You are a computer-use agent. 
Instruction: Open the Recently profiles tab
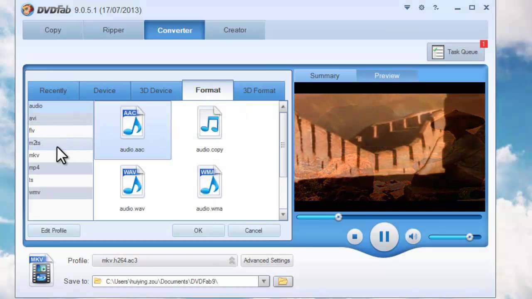coord(53,91)
